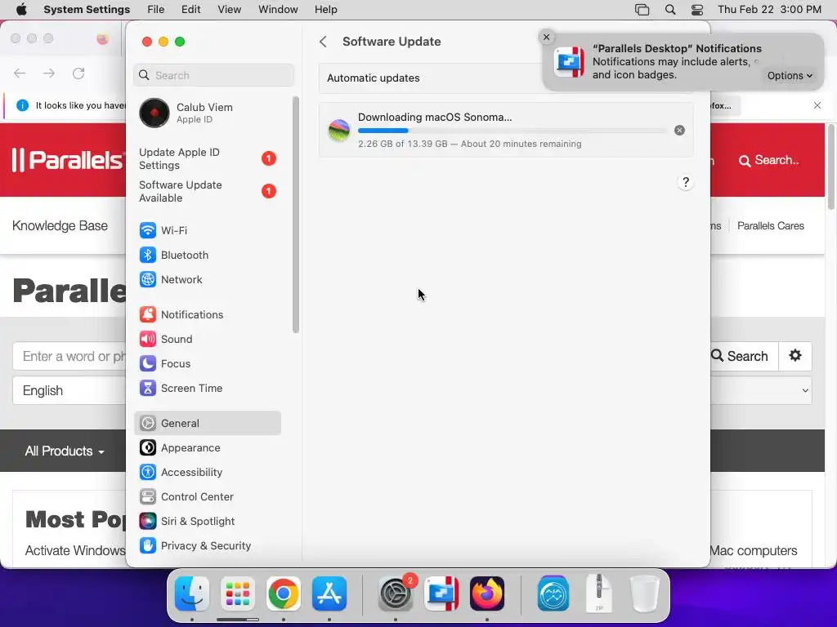
Task: Open Finder from the Dock
Action: coord(191,594)
